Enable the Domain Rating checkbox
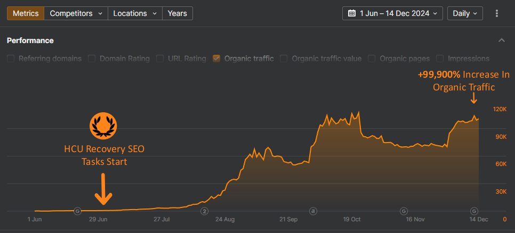Viewport: 515px width, 233px height. point(92,59)
